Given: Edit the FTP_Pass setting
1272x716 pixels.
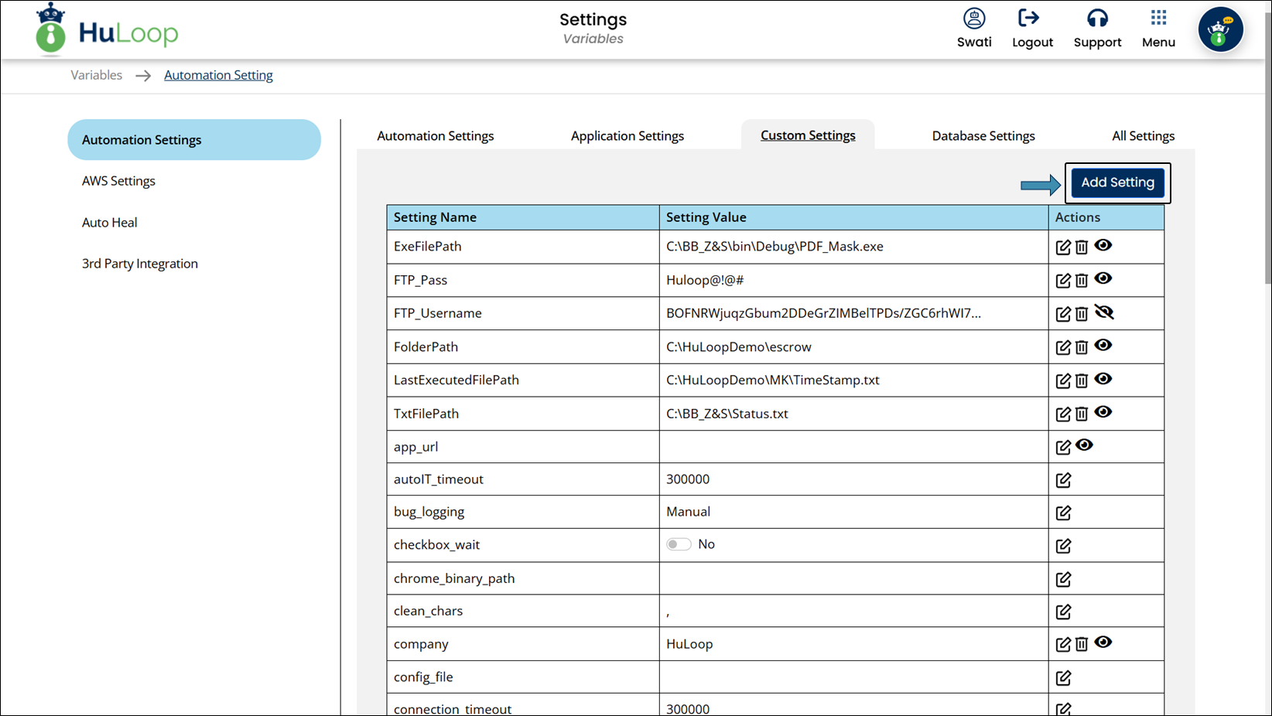Looking at the screenshot, I should [1063, 281].
